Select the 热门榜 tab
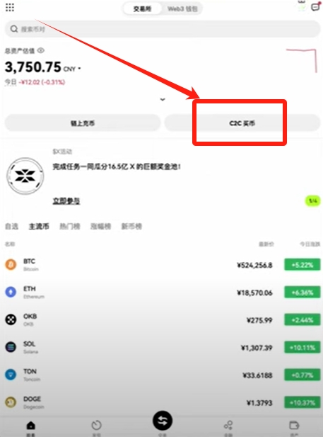323x437 pixels. (x=70, y=227)
